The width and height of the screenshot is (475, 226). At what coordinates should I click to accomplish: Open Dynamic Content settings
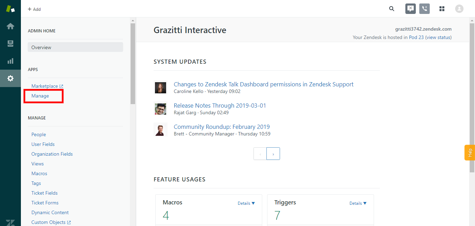[50, 212]
